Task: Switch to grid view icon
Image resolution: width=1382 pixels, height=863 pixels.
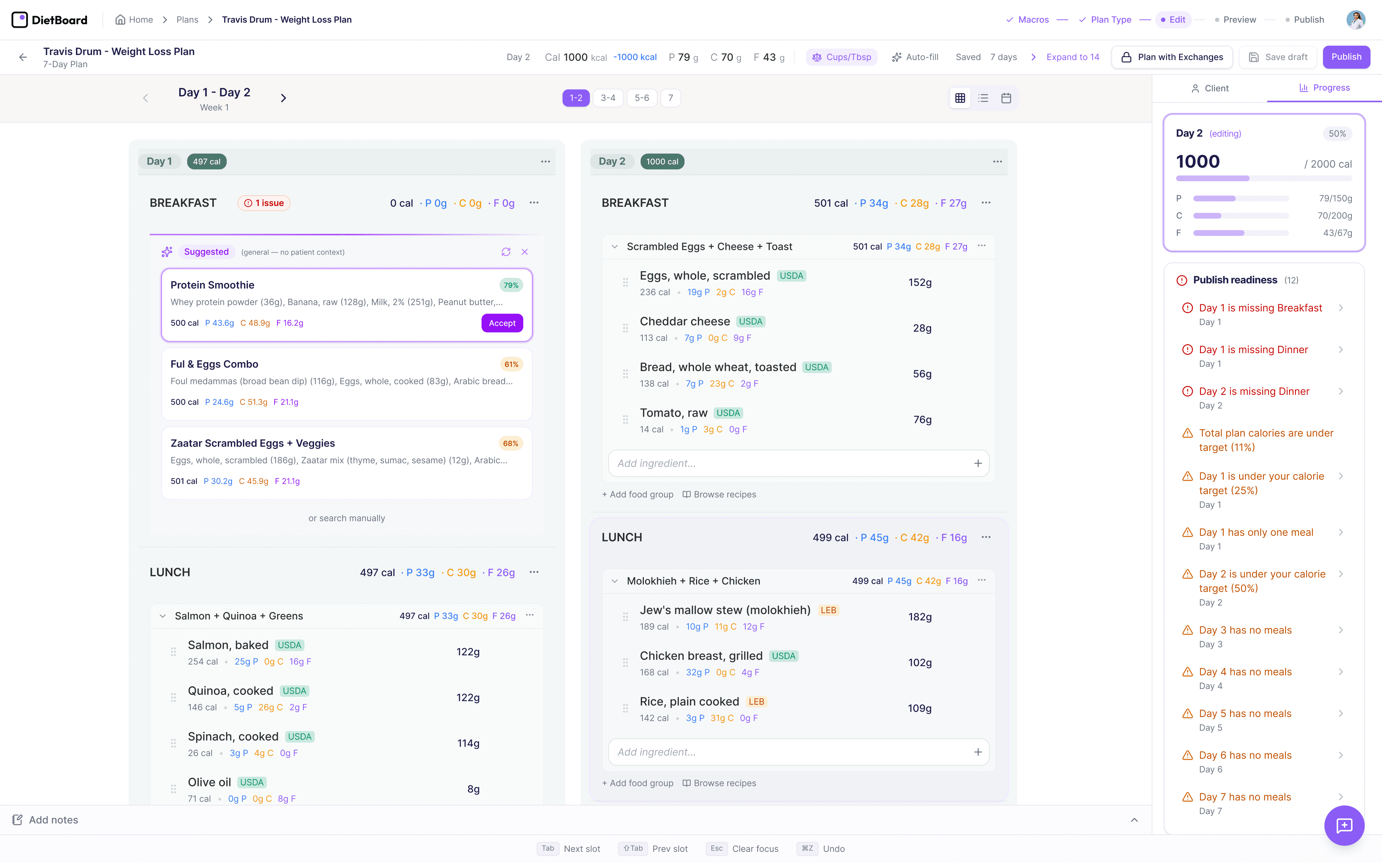Action: pos(960,98)
